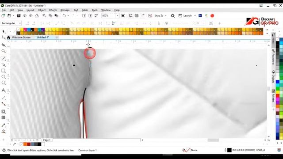Open the zoom level dropdown showing 600%
The image size is (283, 159).
point(118,16)
